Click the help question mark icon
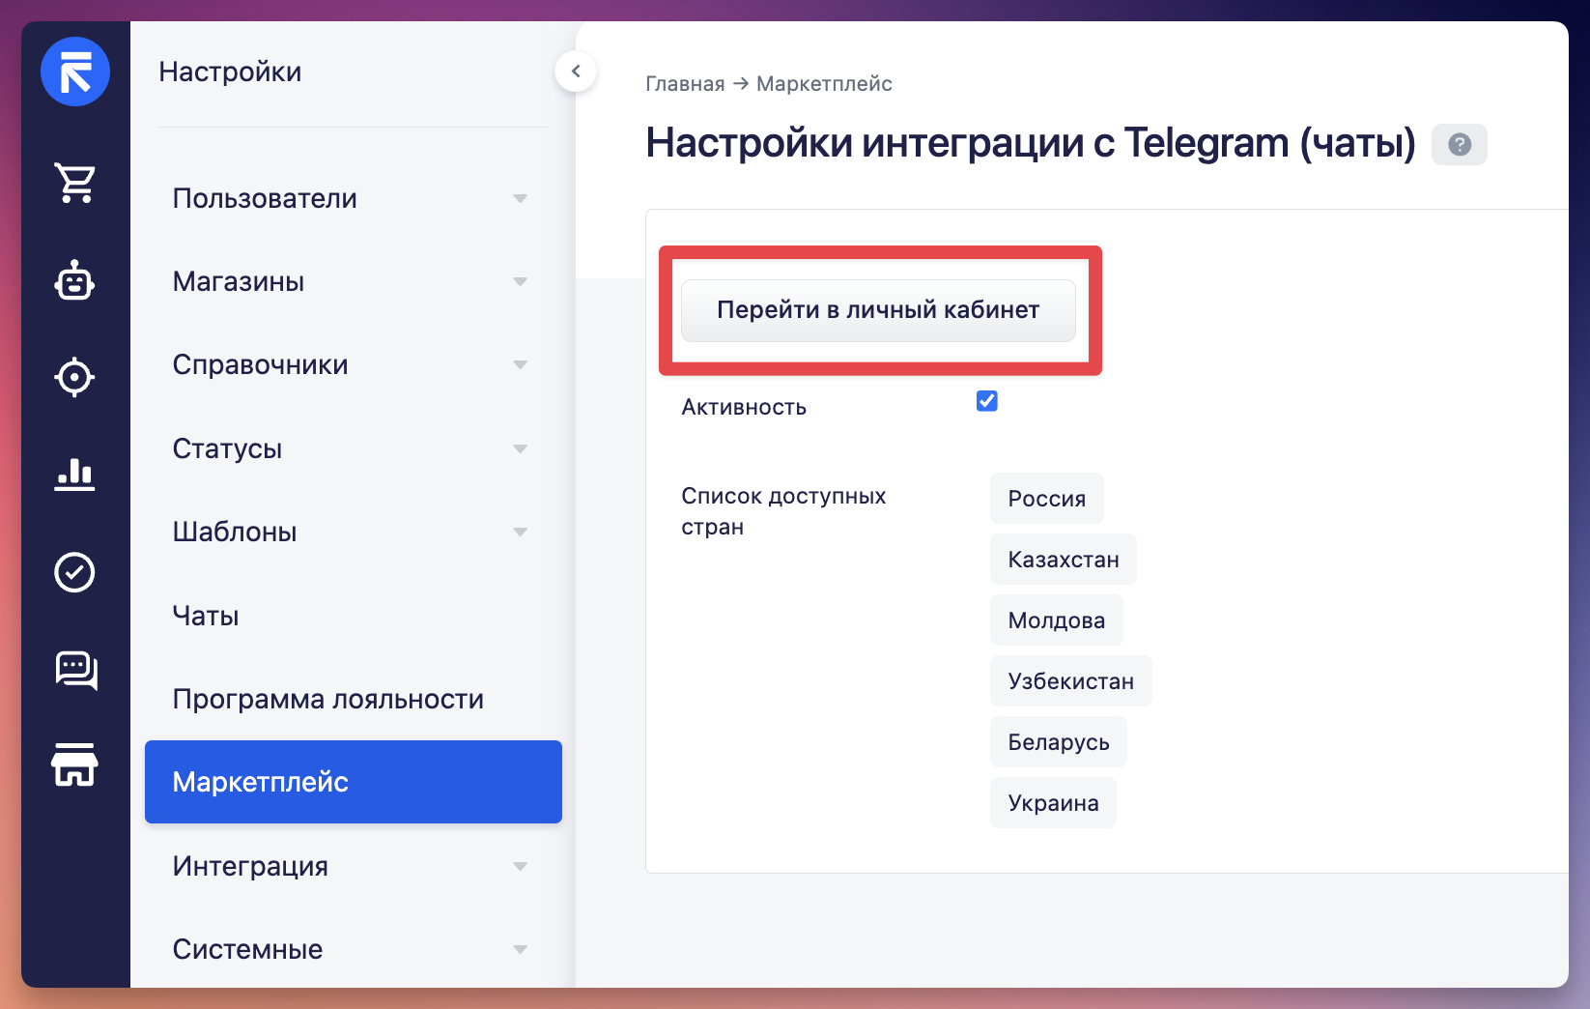 (1460, 144)
